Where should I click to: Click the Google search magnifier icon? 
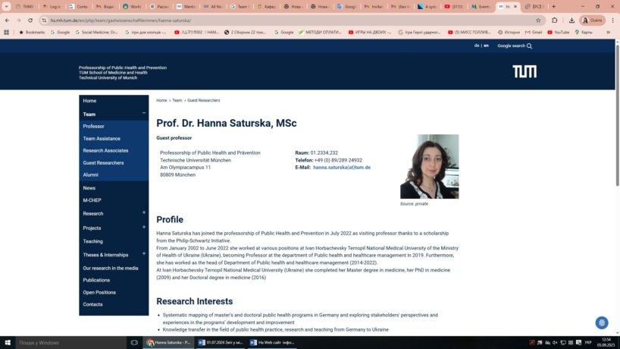pos(529,46)
